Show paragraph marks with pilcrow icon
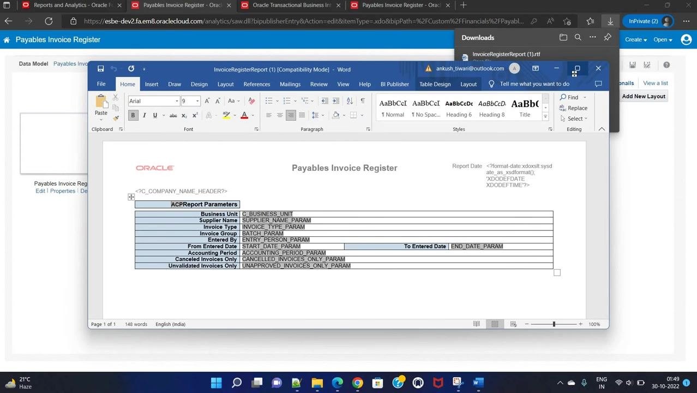The width and height of the screenshot is (697, 393). 363,101
